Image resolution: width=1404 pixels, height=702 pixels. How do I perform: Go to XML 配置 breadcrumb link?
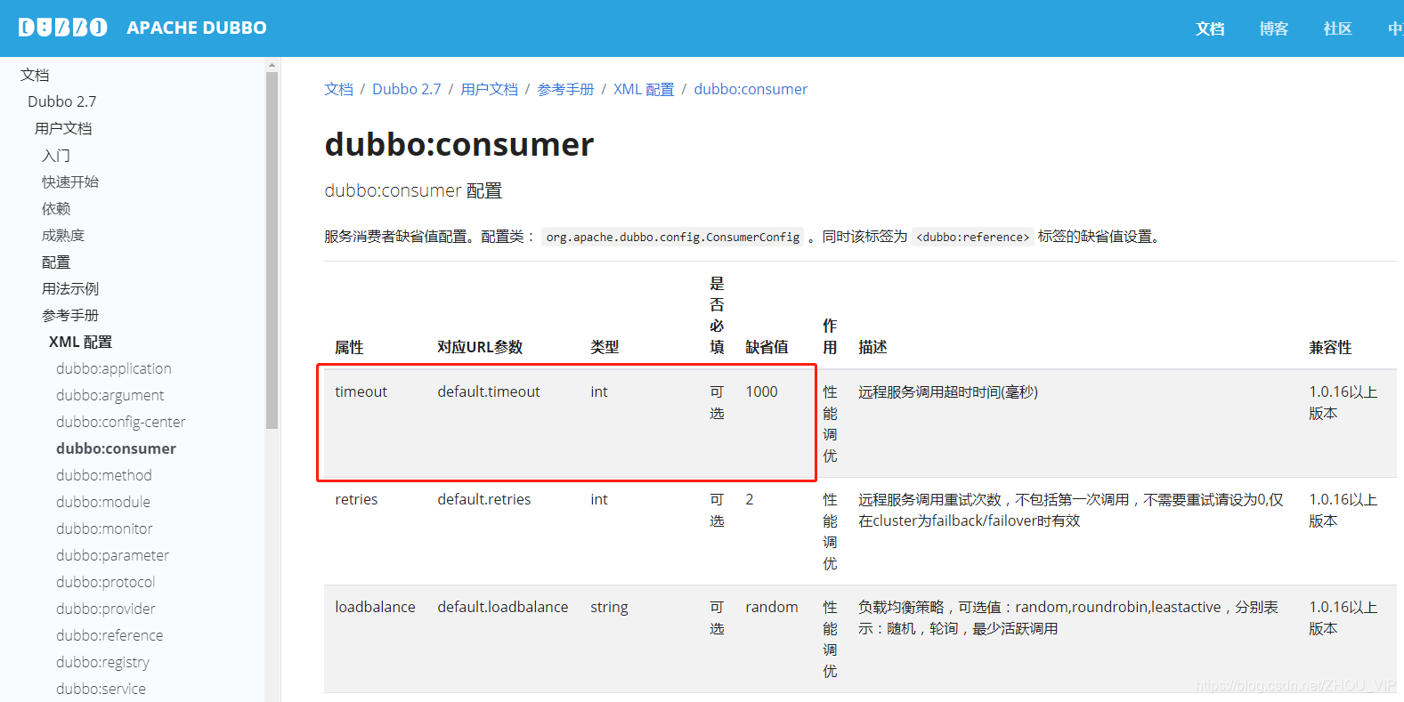pyautogui.click(x=644, y=89)
